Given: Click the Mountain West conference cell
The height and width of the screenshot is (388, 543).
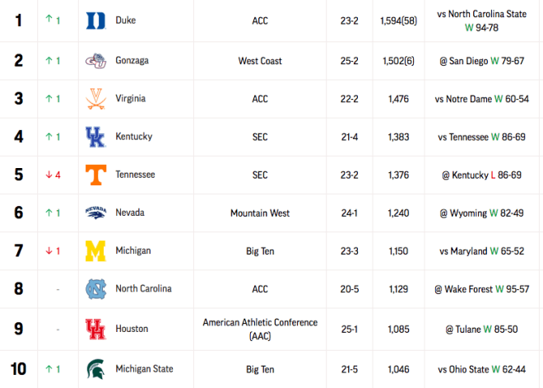Looking at the screenshot, I should click(x=260, y=213).
